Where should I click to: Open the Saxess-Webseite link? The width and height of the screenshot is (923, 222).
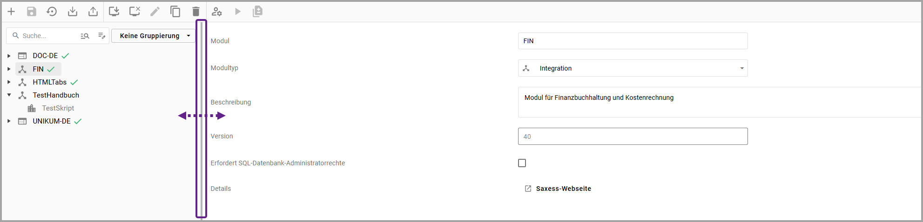(563, 189)
